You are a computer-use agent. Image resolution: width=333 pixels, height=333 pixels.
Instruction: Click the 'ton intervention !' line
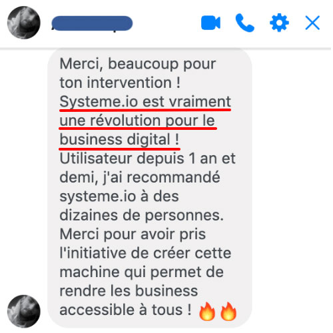click(x=120, y=83)
